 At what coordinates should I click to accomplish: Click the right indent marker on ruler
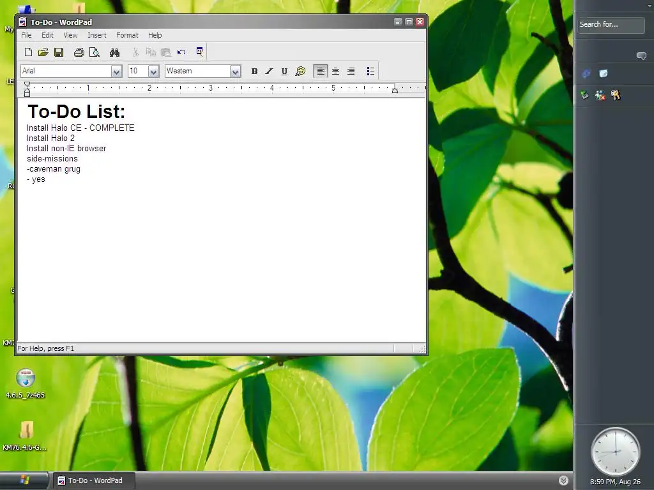click(395, 91)
